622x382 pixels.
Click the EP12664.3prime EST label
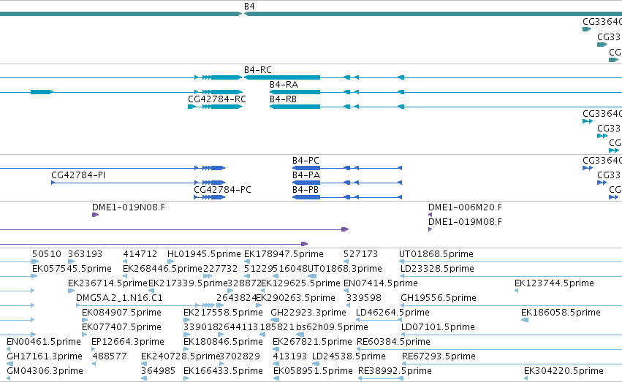(x=128, y=342)
